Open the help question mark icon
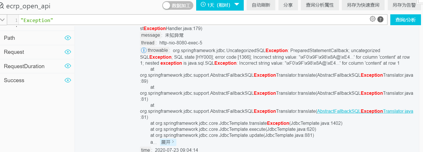This screenshot has height=152, width=423. point(381,19)
